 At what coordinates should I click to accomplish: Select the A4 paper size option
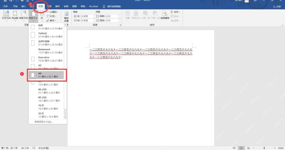(46, 75)
